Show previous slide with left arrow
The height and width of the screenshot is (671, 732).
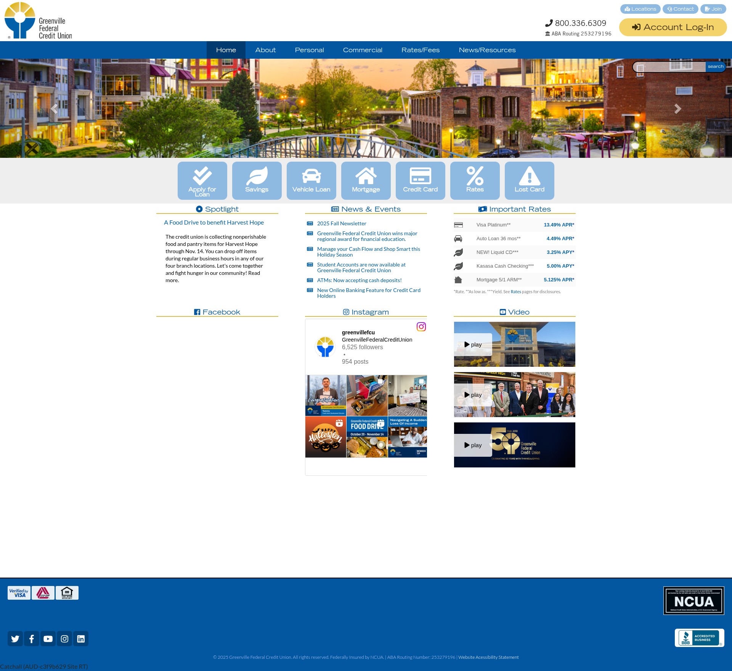54,109
